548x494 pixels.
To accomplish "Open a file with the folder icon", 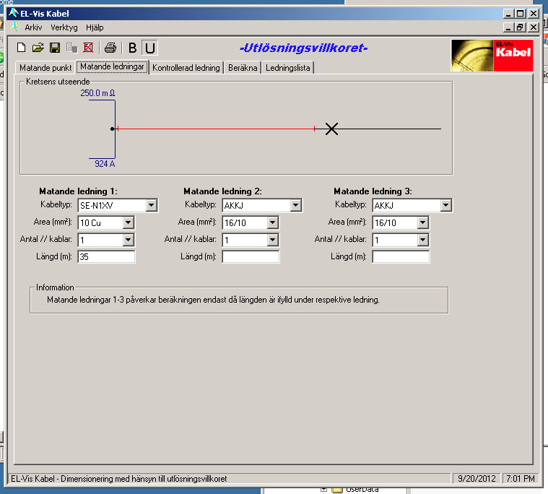I will coord(38,48).
